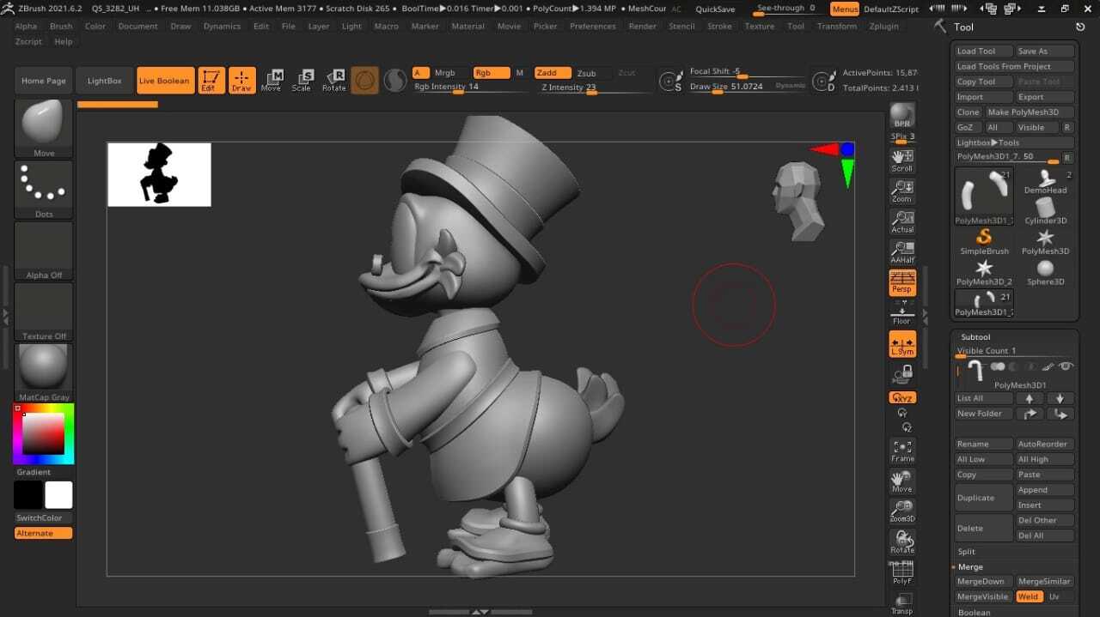The image size is (1100, 617).
Task: Open the Zplugin menu
Action: [x=883, y=27]
